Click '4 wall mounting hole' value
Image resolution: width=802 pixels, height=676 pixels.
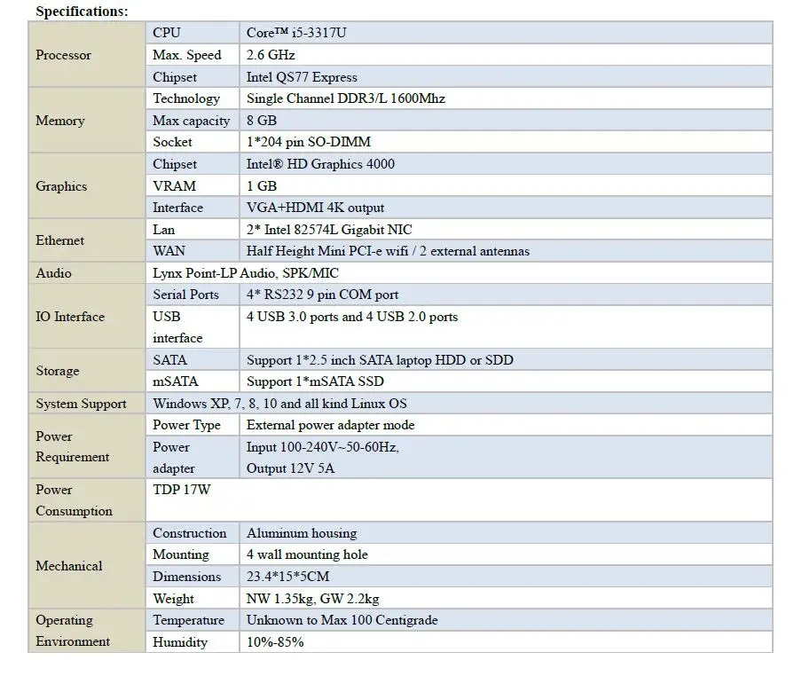click(x=307, y=554)
